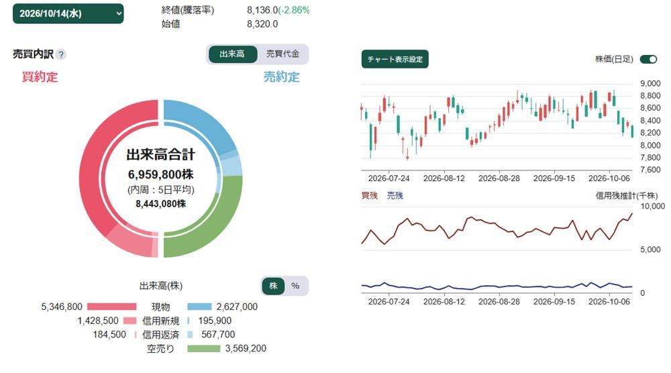The image size is (671, 373).
Task: Click the 空売り legend label
Action: tap(161, 349)
